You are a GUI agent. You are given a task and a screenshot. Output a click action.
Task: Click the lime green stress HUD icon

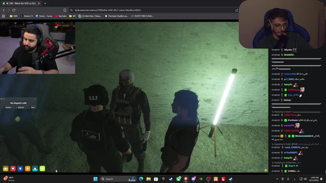[x=42, y=169]
